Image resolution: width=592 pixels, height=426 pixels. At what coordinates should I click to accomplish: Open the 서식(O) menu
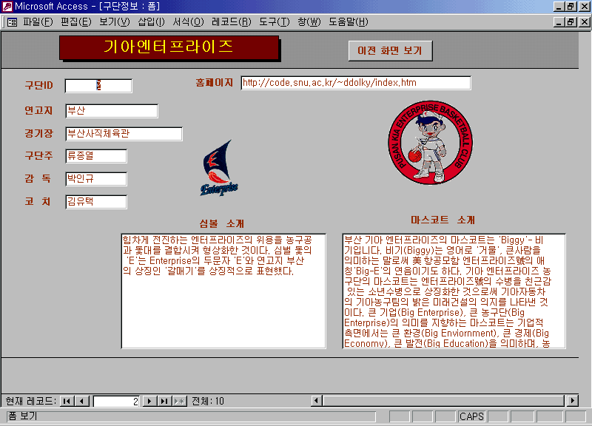point(188,22)
